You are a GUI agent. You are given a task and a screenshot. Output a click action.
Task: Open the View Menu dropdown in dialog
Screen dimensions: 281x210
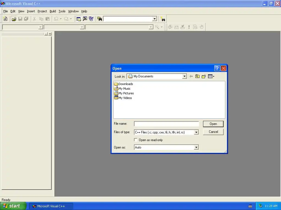click(211, 77)
